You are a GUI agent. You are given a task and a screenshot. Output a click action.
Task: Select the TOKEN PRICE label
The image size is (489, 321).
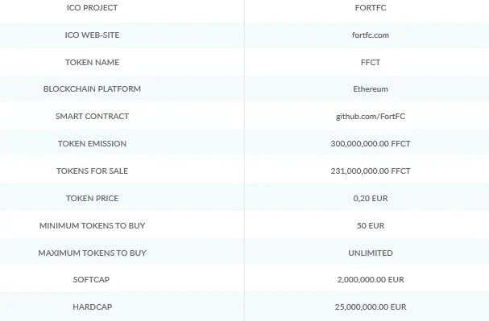[92, 199]
